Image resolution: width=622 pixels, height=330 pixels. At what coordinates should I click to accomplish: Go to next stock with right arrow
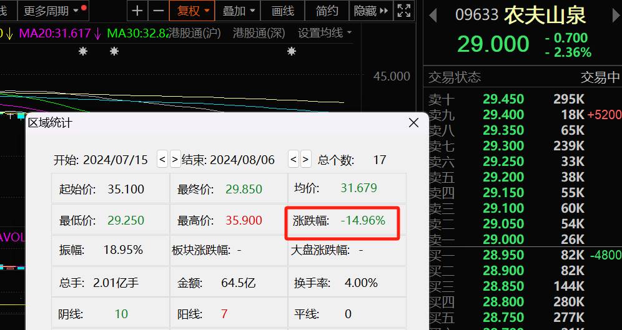(x=617, y=16)
